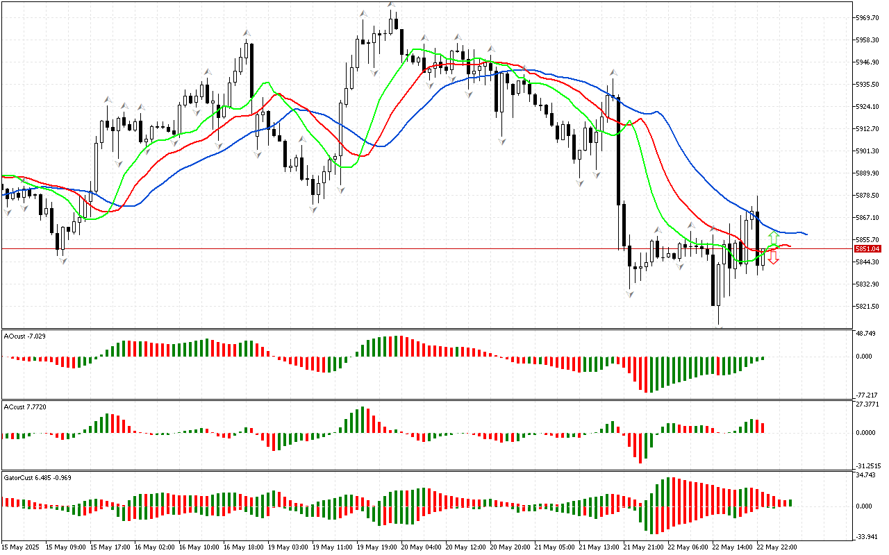Click the red down arrow beside the last candle
The width and height of the screenshot is (889, 555).
[x=773, y=258]
